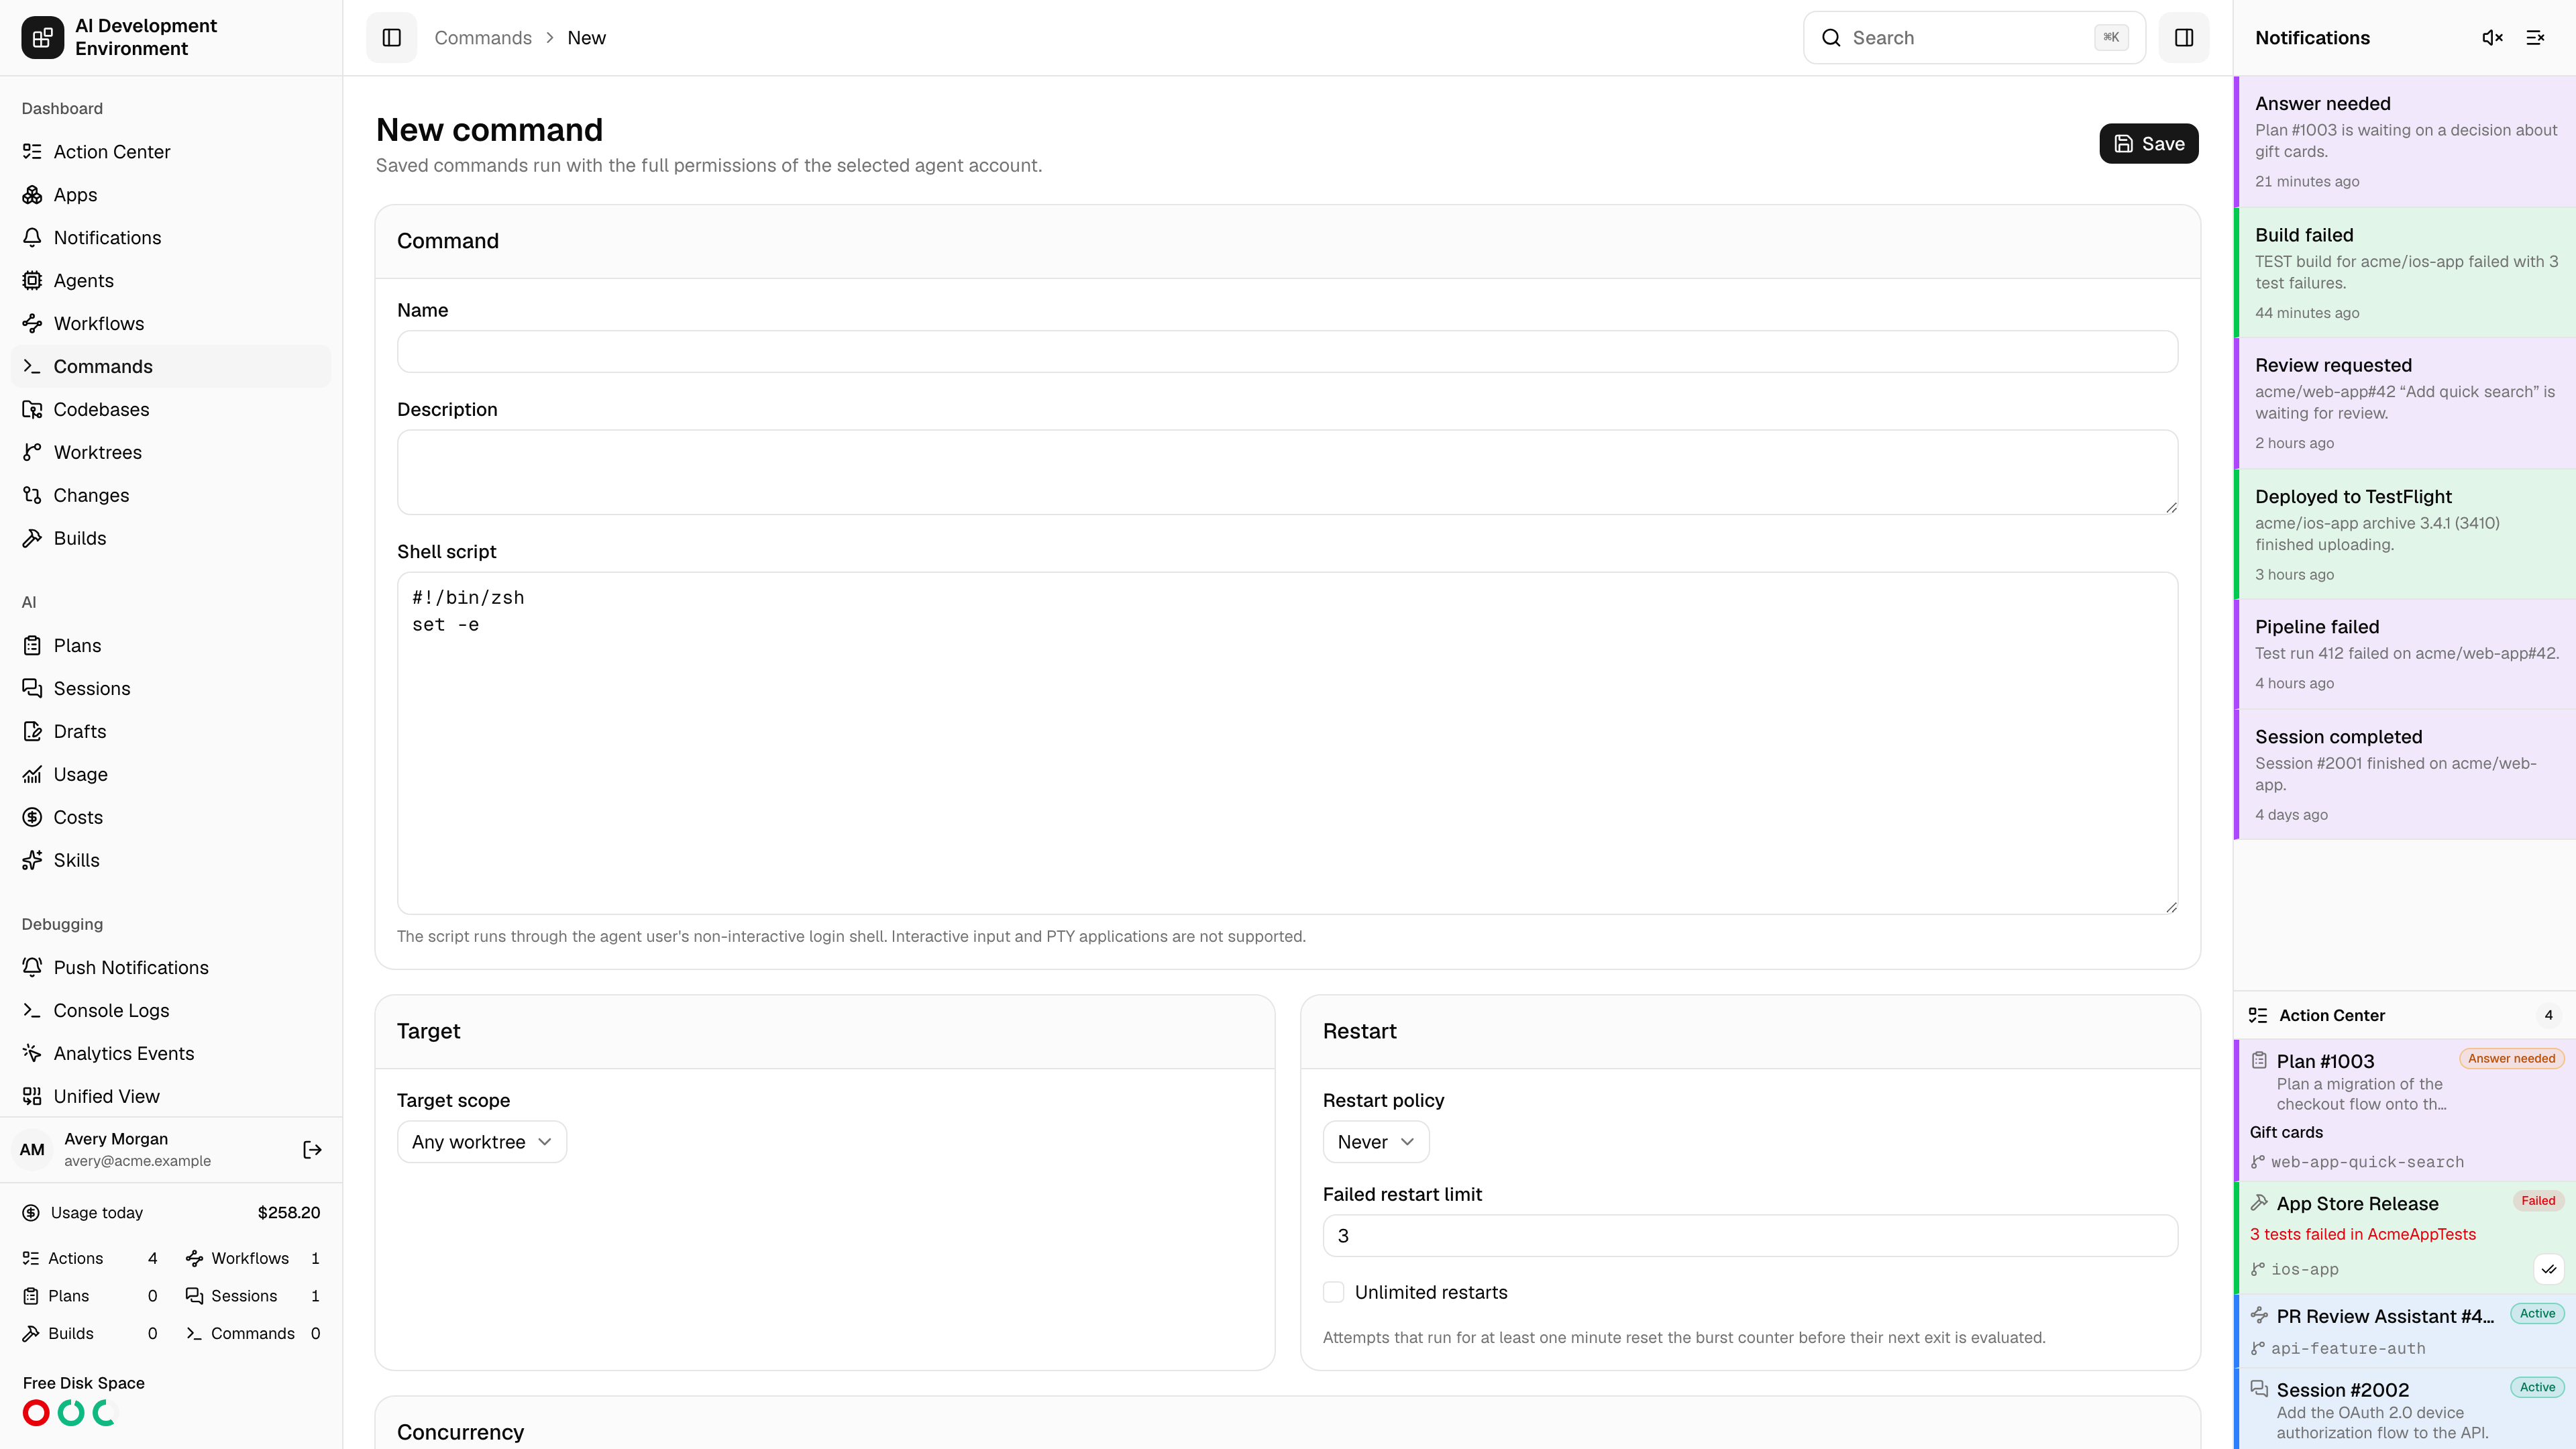Viewport: 2576px width, 1449px height.
Task: Open Console Logs page
Action: 171,1011
